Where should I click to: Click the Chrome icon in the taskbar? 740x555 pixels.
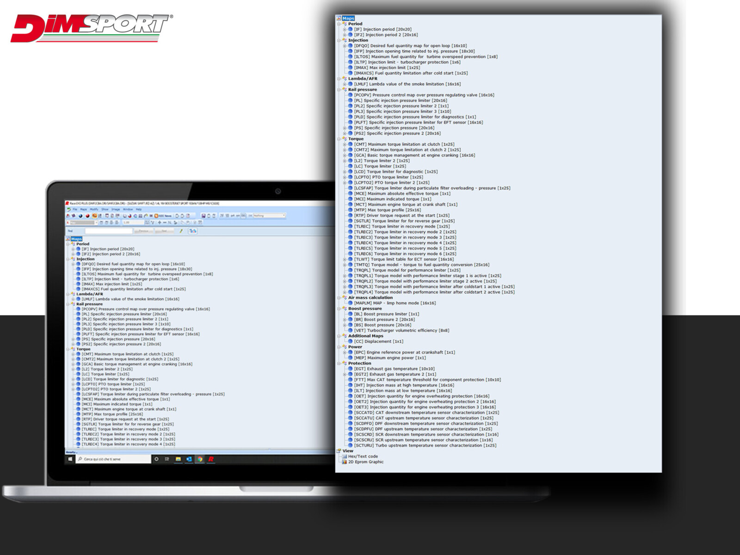coord(200,459)
